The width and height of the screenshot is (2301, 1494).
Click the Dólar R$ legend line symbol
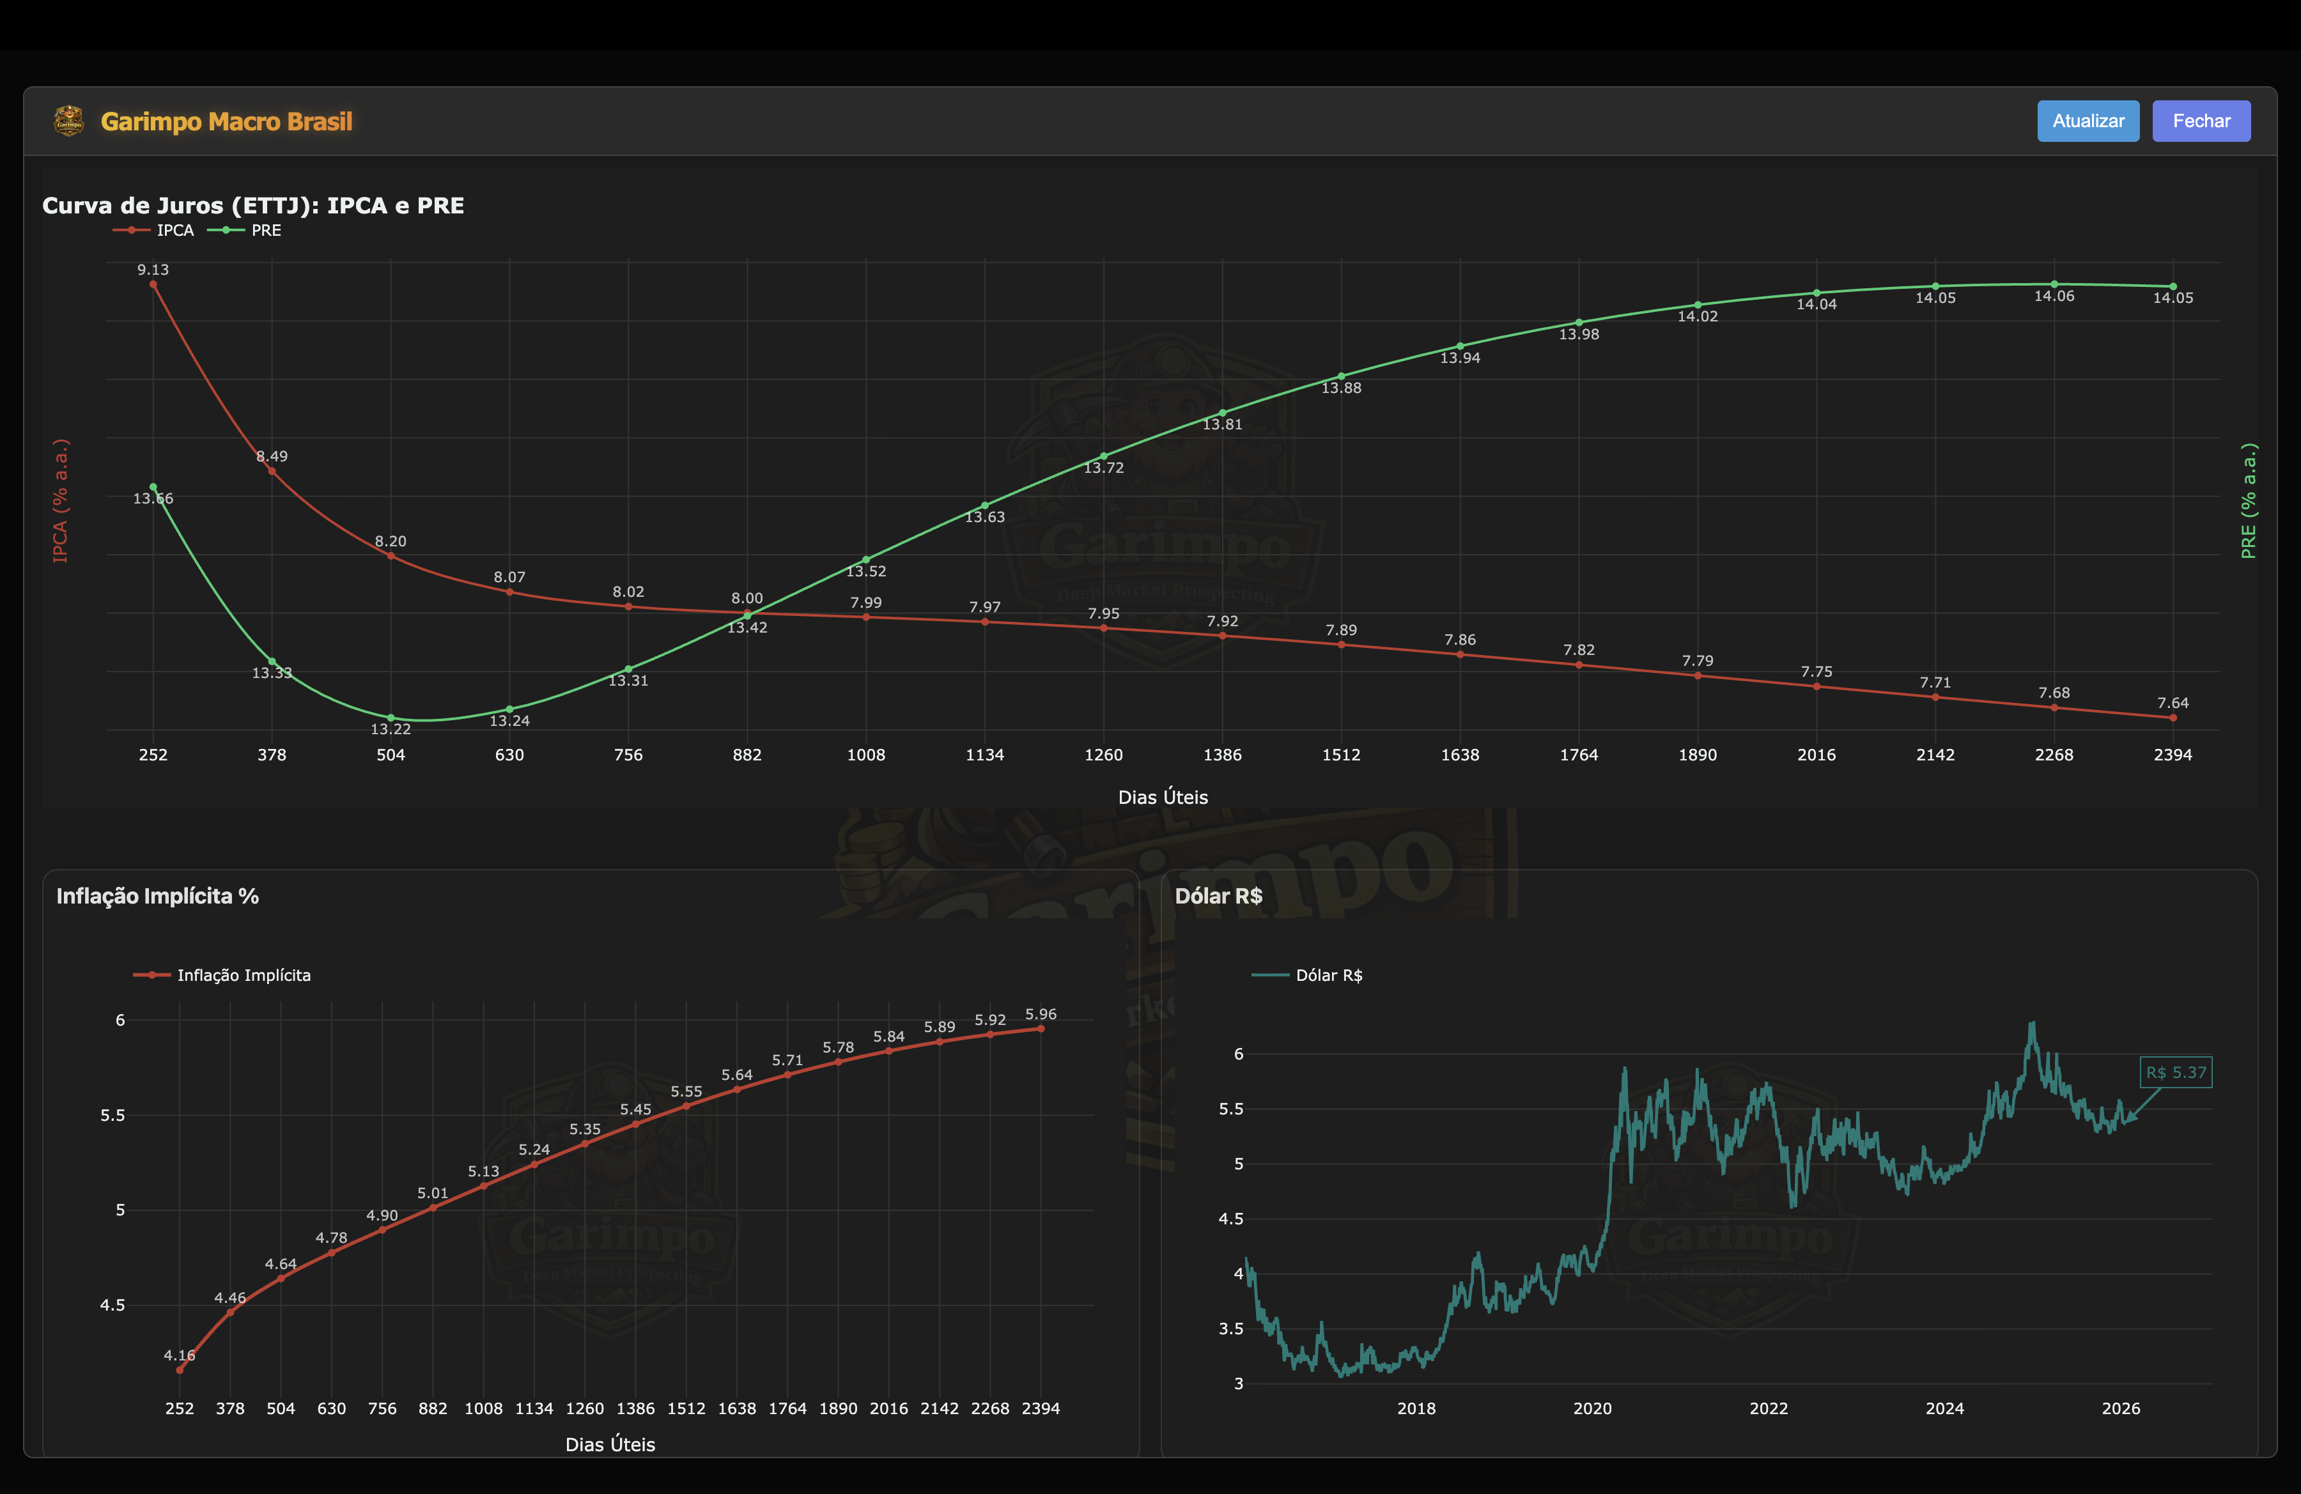click(1271, 975)
